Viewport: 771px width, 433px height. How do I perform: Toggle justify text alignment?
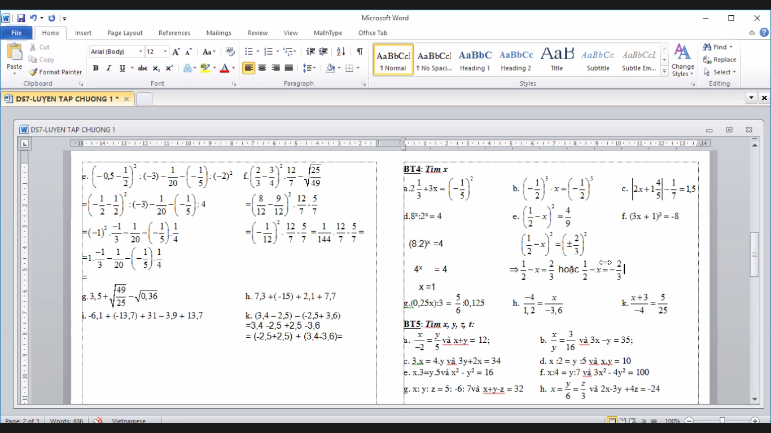[289, 68]
